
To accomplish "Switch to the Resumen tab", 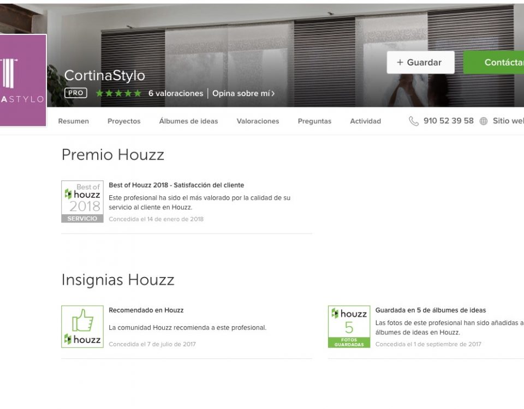I will (74, 121).
